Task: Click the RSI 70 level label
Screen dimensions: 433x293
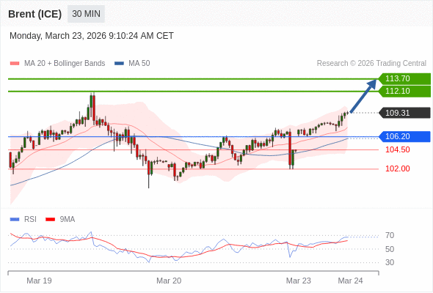Action: pyautogui.click(x=390, y=236)
